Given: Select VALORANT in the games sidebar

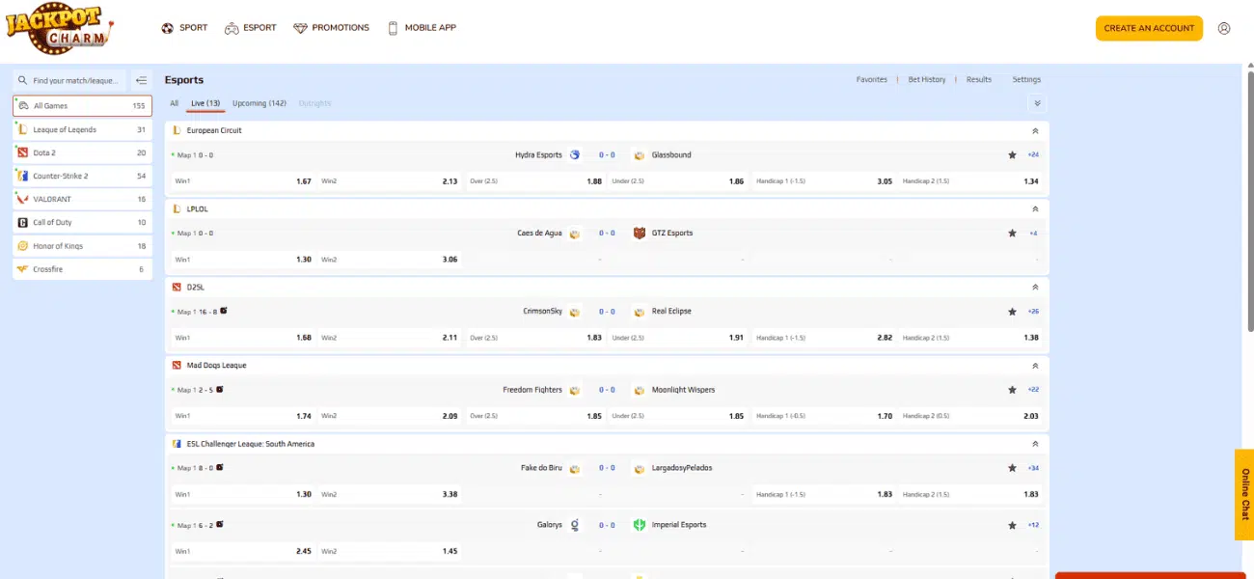Looking at the screenshot, I should point(82,199).
